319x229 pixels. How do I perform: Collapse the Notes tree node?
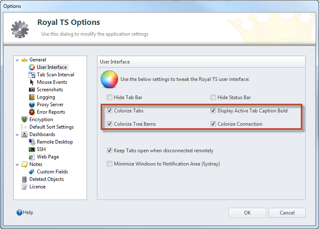17,165
